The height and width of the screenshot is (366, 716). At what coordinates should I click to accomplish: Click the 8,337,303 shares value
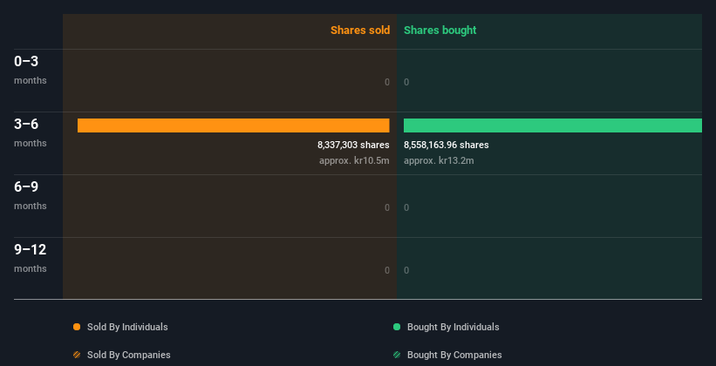pos(353,145)
